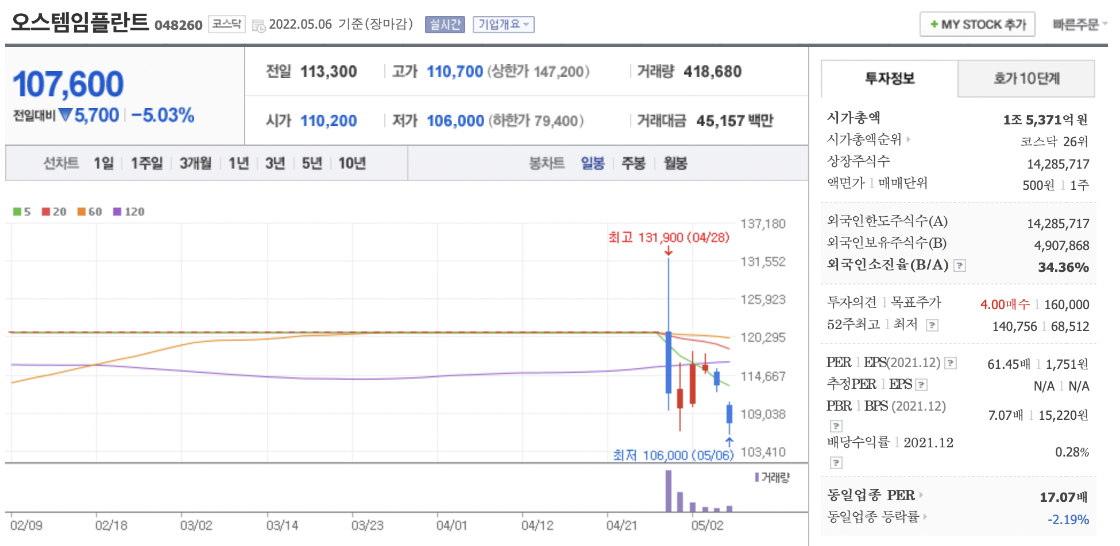Select the 10년 line chart period
The image size is (1120, 546).
click(352, 163)
